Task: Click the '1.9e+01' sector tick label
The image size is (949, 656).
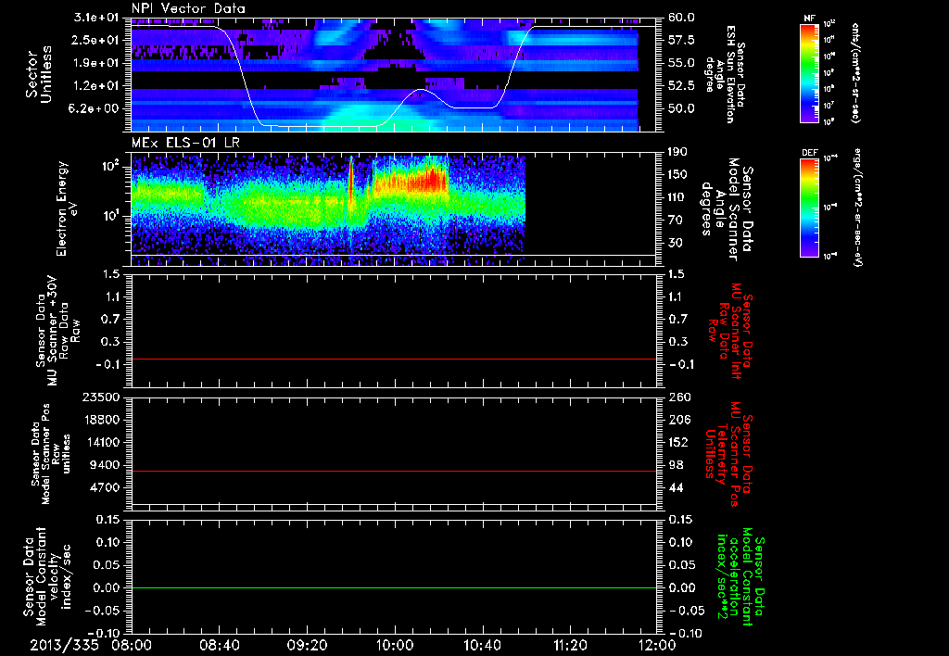Action: click(x=95, y=63)
